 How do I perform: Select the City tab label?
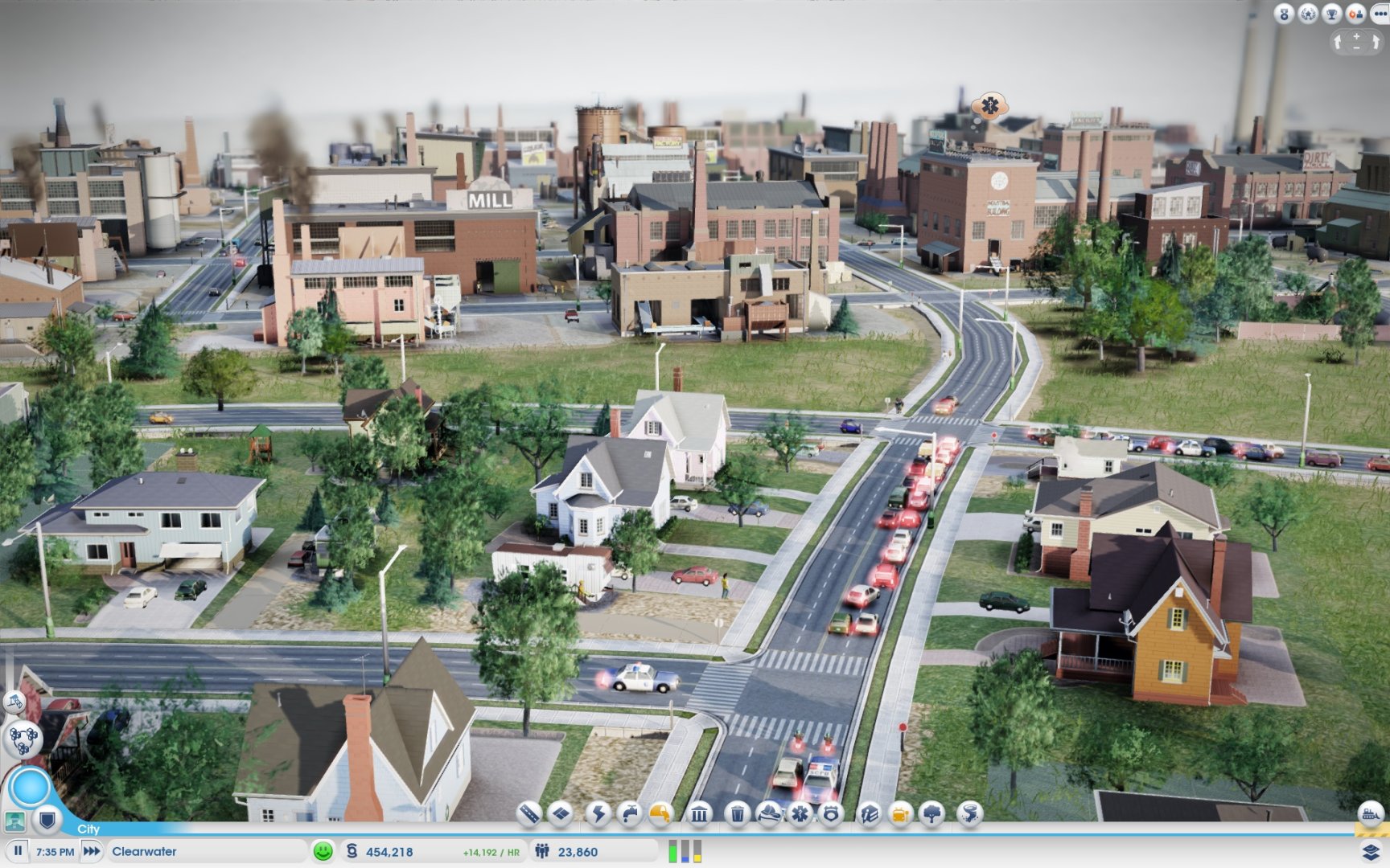(88, 829)
